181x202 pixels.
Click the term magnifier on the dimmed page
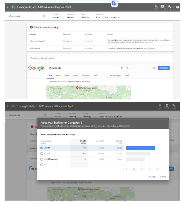pyautogui.click(x=46, y=115)
